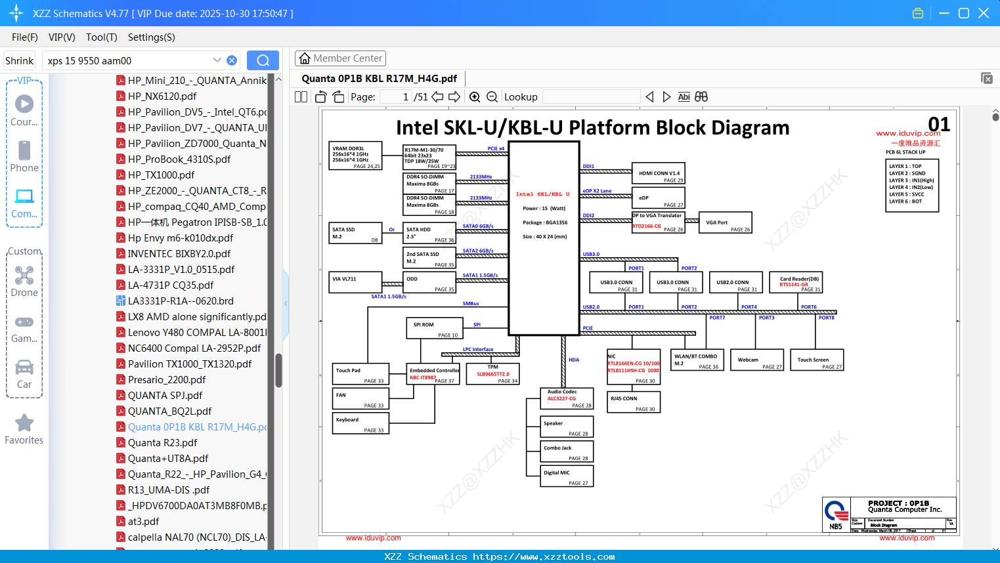
Task: Open the search history dropdown arrow
Action: (217, 60)
